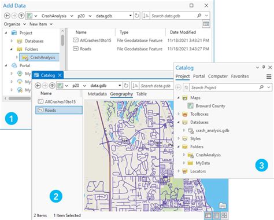Click Add Data tree vertical scrollbar
Screen dimensions: 274x220
62,40
